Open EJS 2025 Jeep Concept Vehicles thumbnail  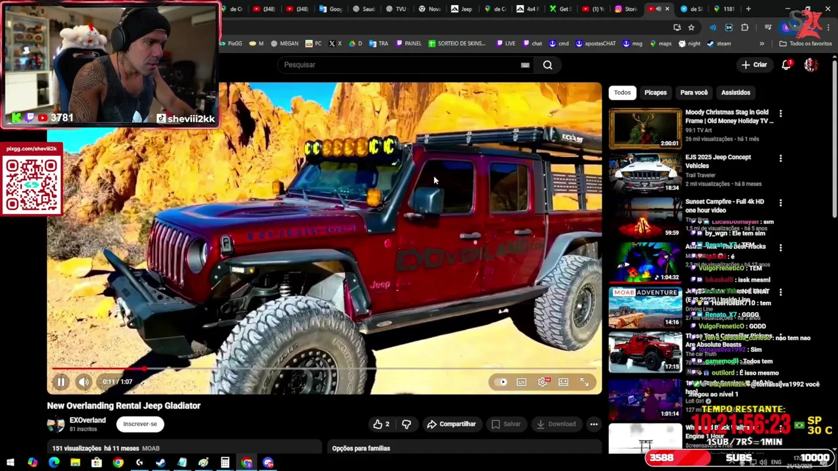646,173
